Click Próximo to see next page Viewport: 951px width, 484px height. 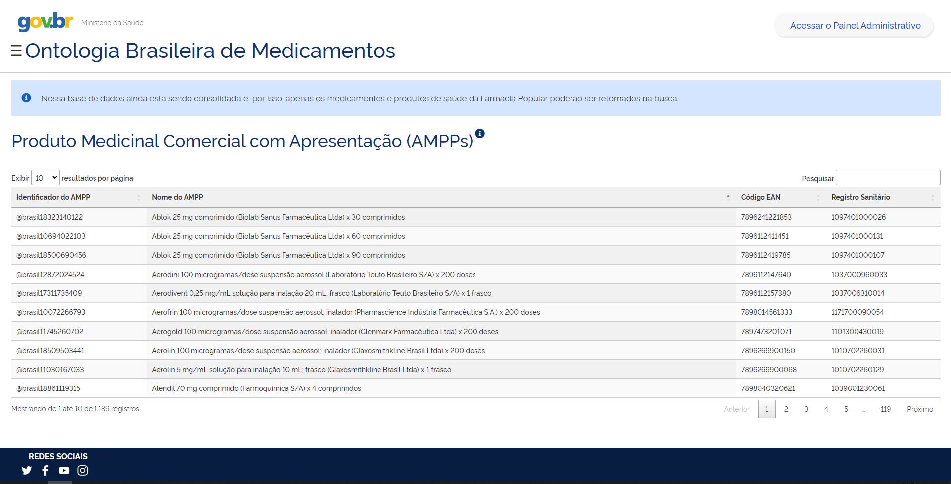click(x=920, y=409)
